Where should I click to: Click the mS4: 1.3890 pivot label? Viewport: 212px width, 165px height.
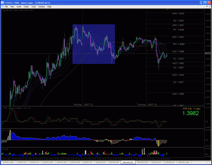tap(178, 94)
